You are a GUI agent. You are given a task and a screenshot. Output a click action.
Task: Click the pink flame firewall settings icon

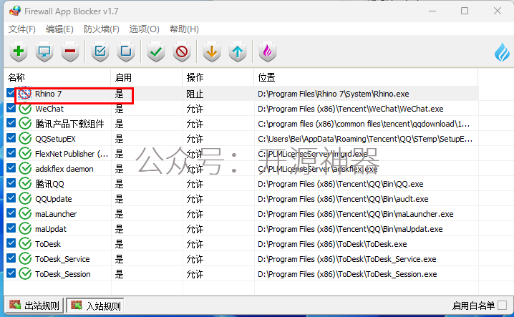tap(268, 52)
